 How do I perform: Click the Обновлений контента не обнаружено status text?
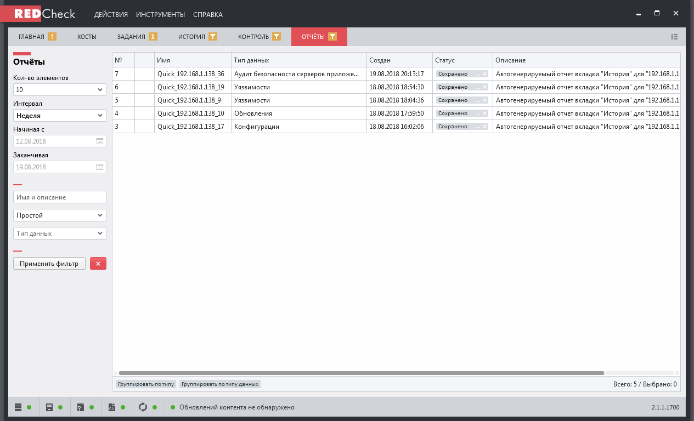[x=237, y=407]
